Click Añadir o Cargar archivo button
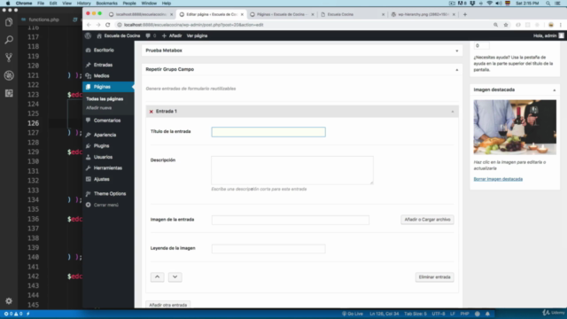Viewport: 567px width, 319px height. (427, 220)
